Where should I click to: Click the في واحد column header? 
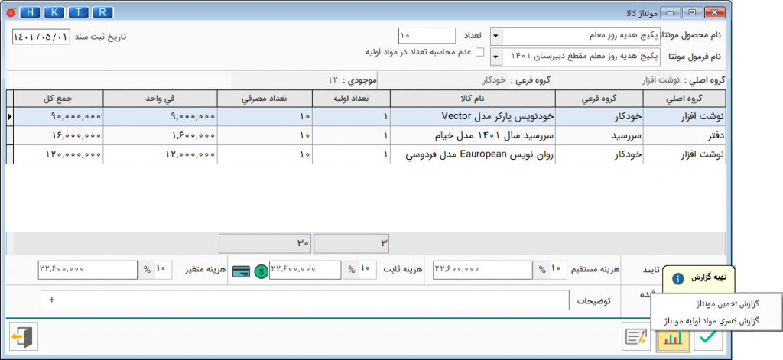(x=161, y=99)
